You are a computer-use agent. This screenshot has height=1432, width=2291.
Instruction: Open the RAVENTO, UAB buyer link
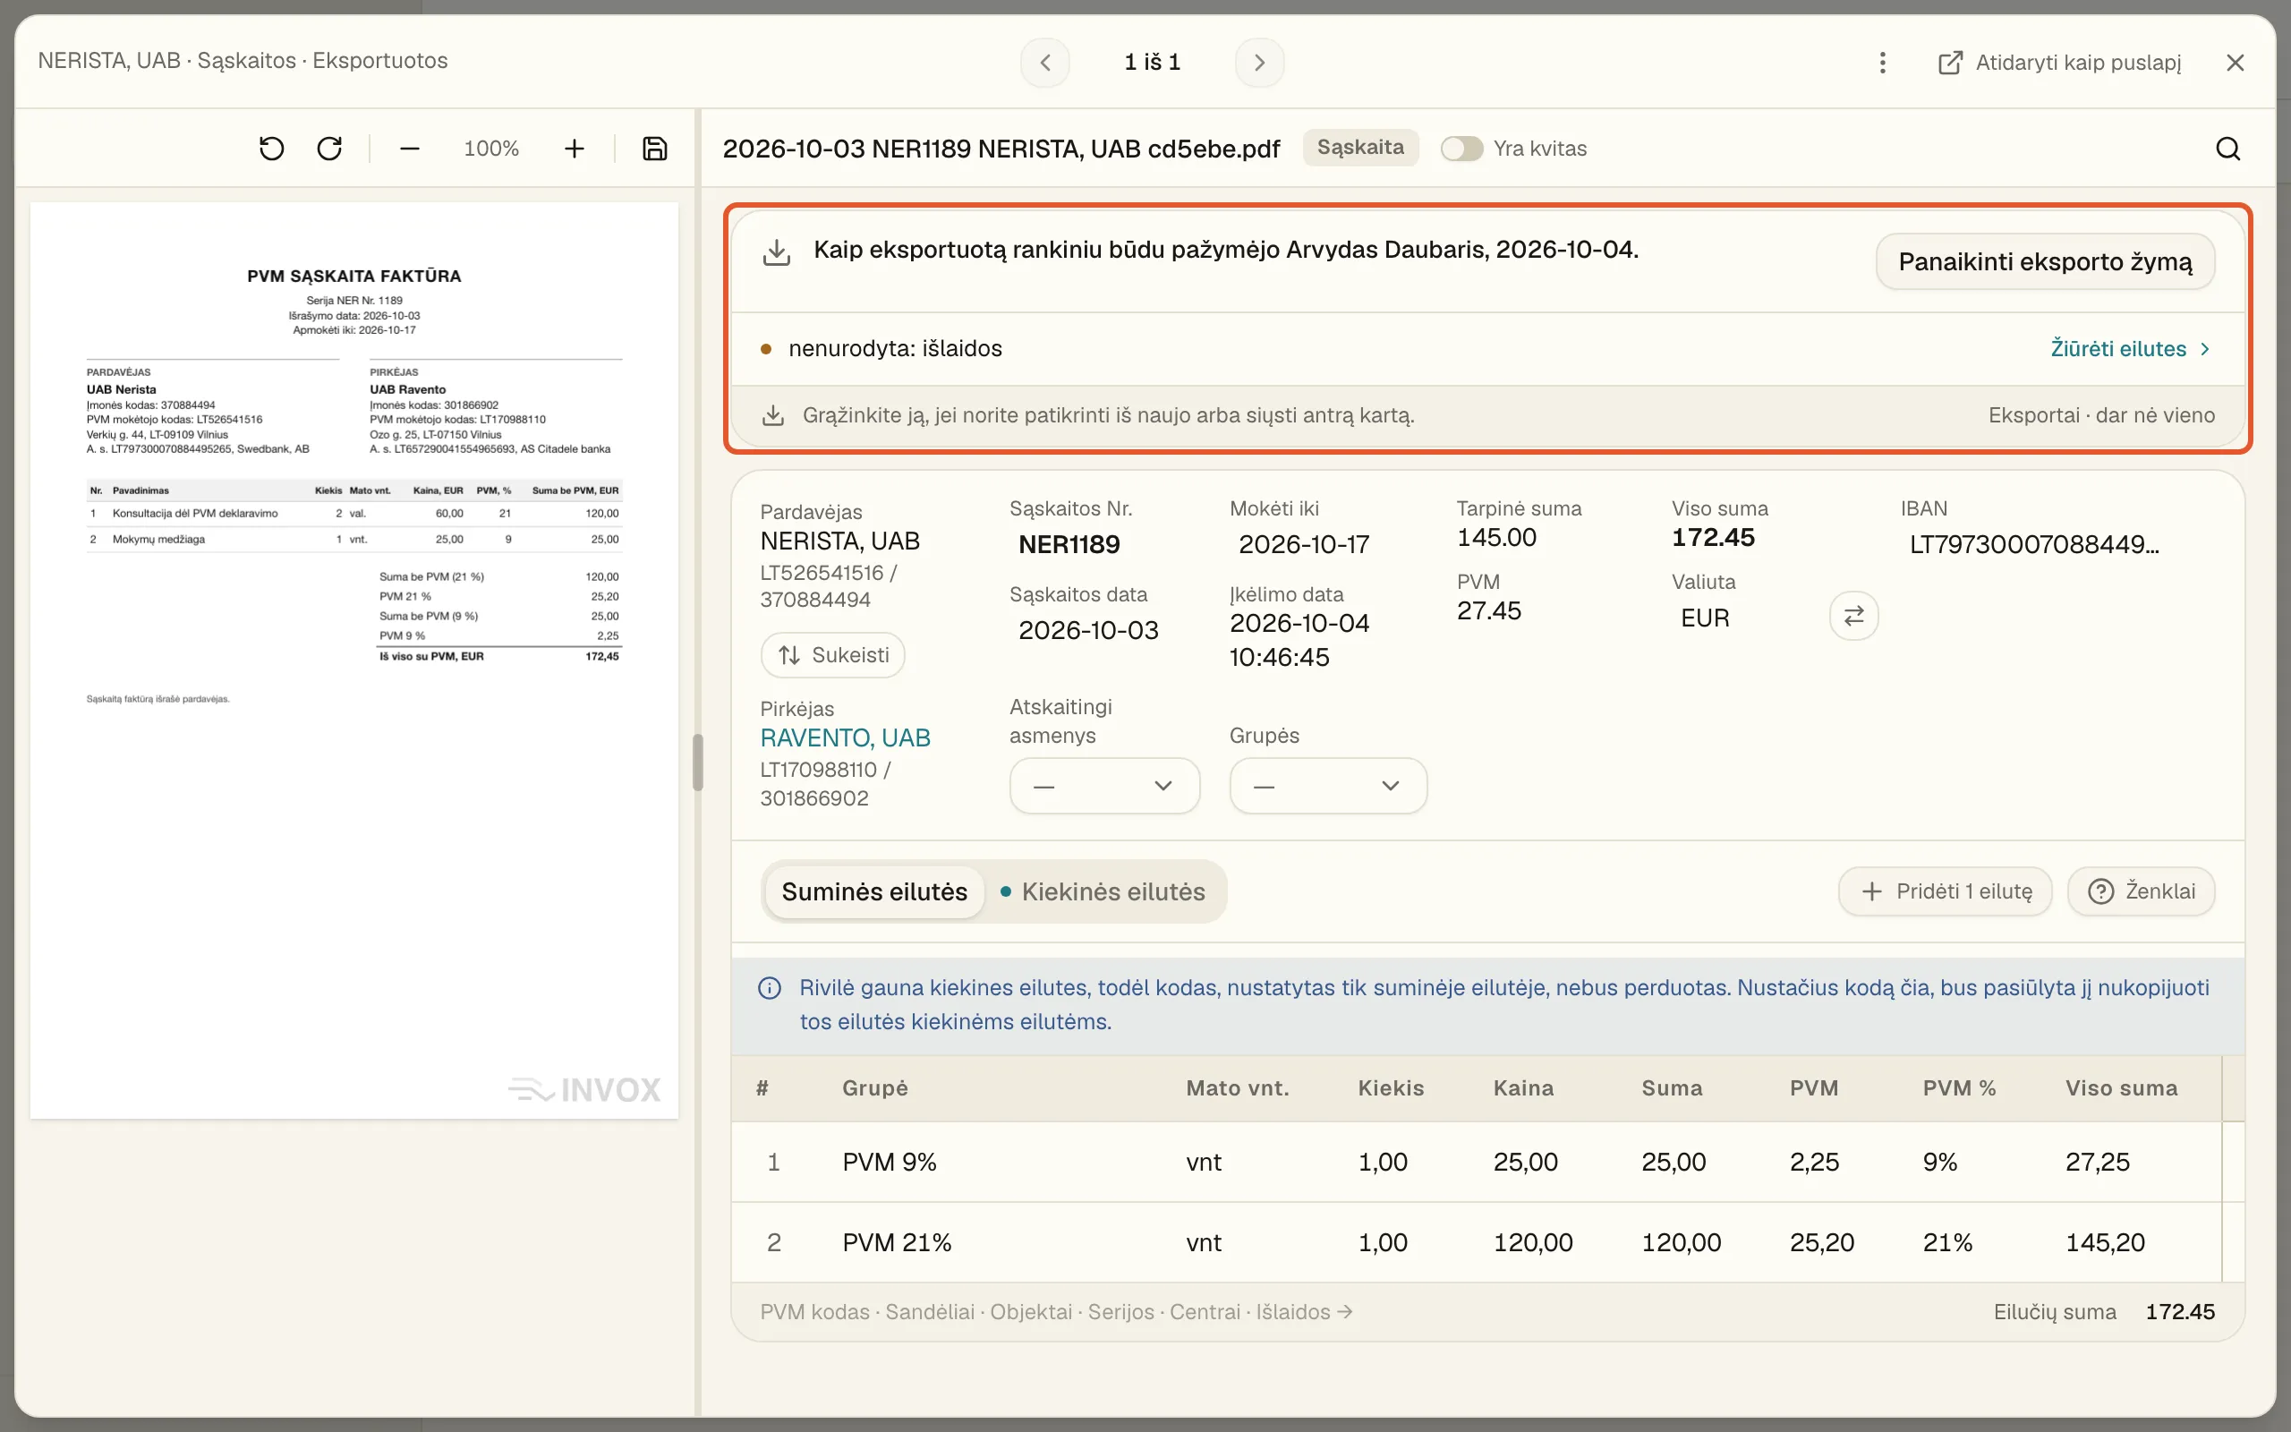[845, 737]
